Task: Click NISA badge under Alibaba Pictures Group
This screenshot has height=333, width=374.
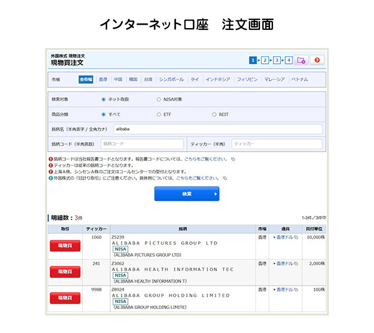Action: (x=120, y=249)
